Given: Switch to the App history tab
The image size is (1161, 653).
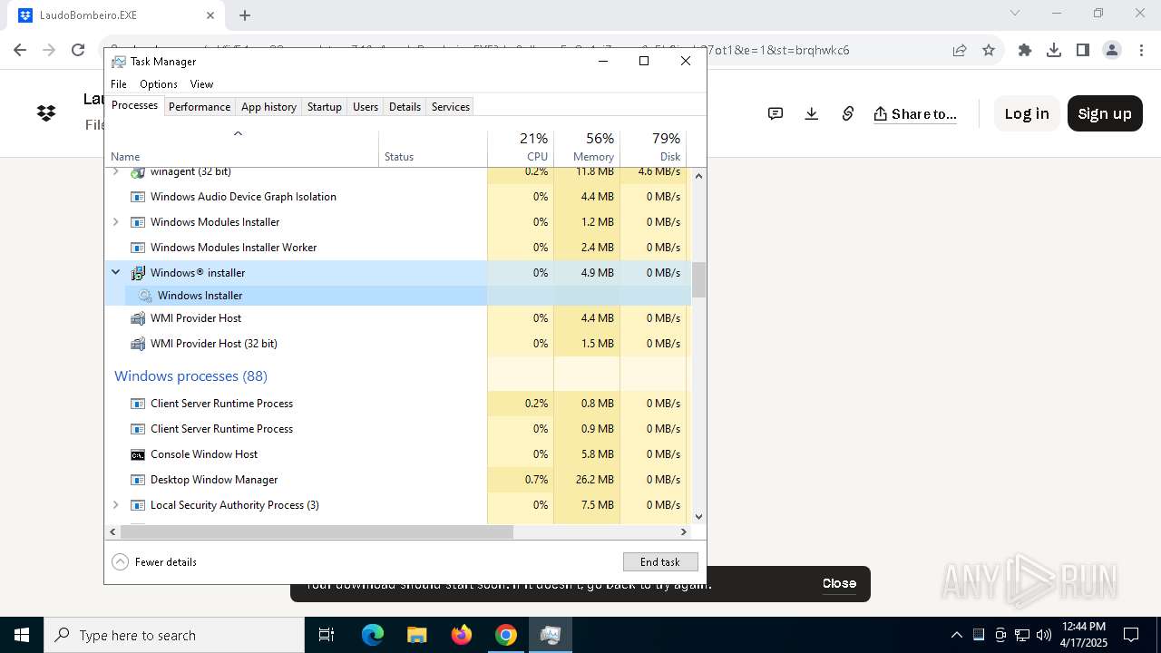Looking at the screenshot, I should point(268,106).
